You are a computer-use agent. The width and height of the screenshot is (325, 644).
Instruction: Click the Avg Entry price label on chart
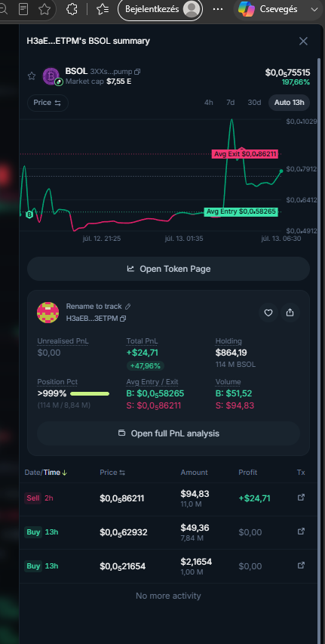point(241,211)
